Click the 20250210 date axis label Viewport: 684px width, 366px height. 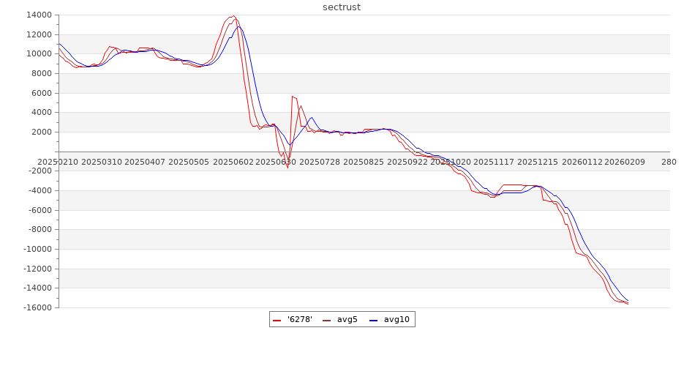[59, 162]
